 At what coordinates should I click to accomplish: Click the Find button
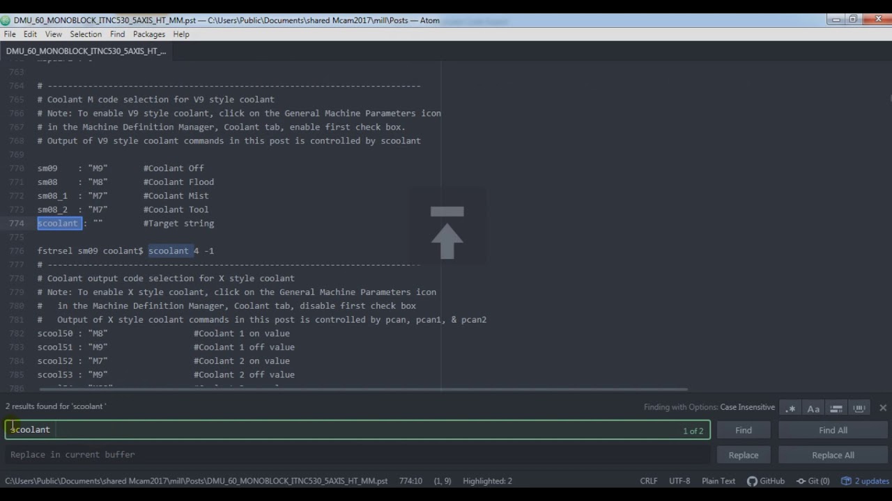click(744, 430)
